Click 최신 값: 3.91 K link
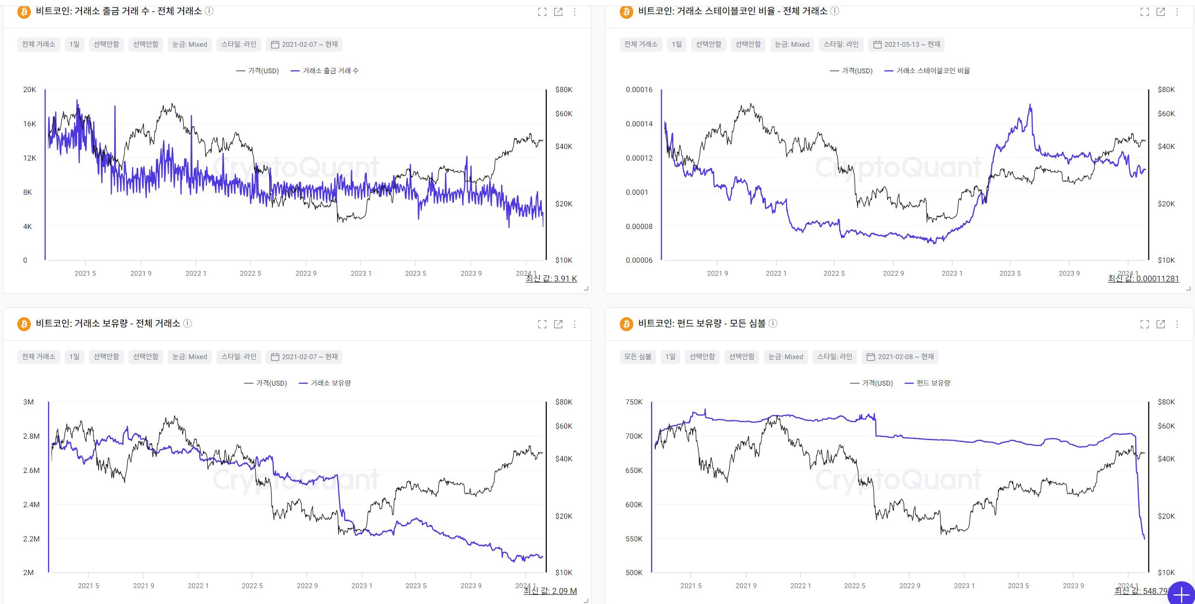This screenshot has height=604, width=1195. pos(551,279)
